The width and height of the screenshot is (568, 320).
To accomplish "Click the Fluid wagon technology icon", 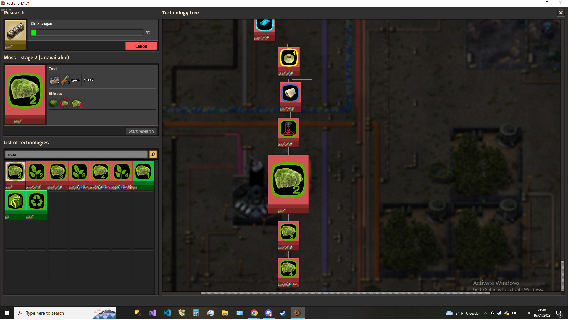I will (15, 35).
